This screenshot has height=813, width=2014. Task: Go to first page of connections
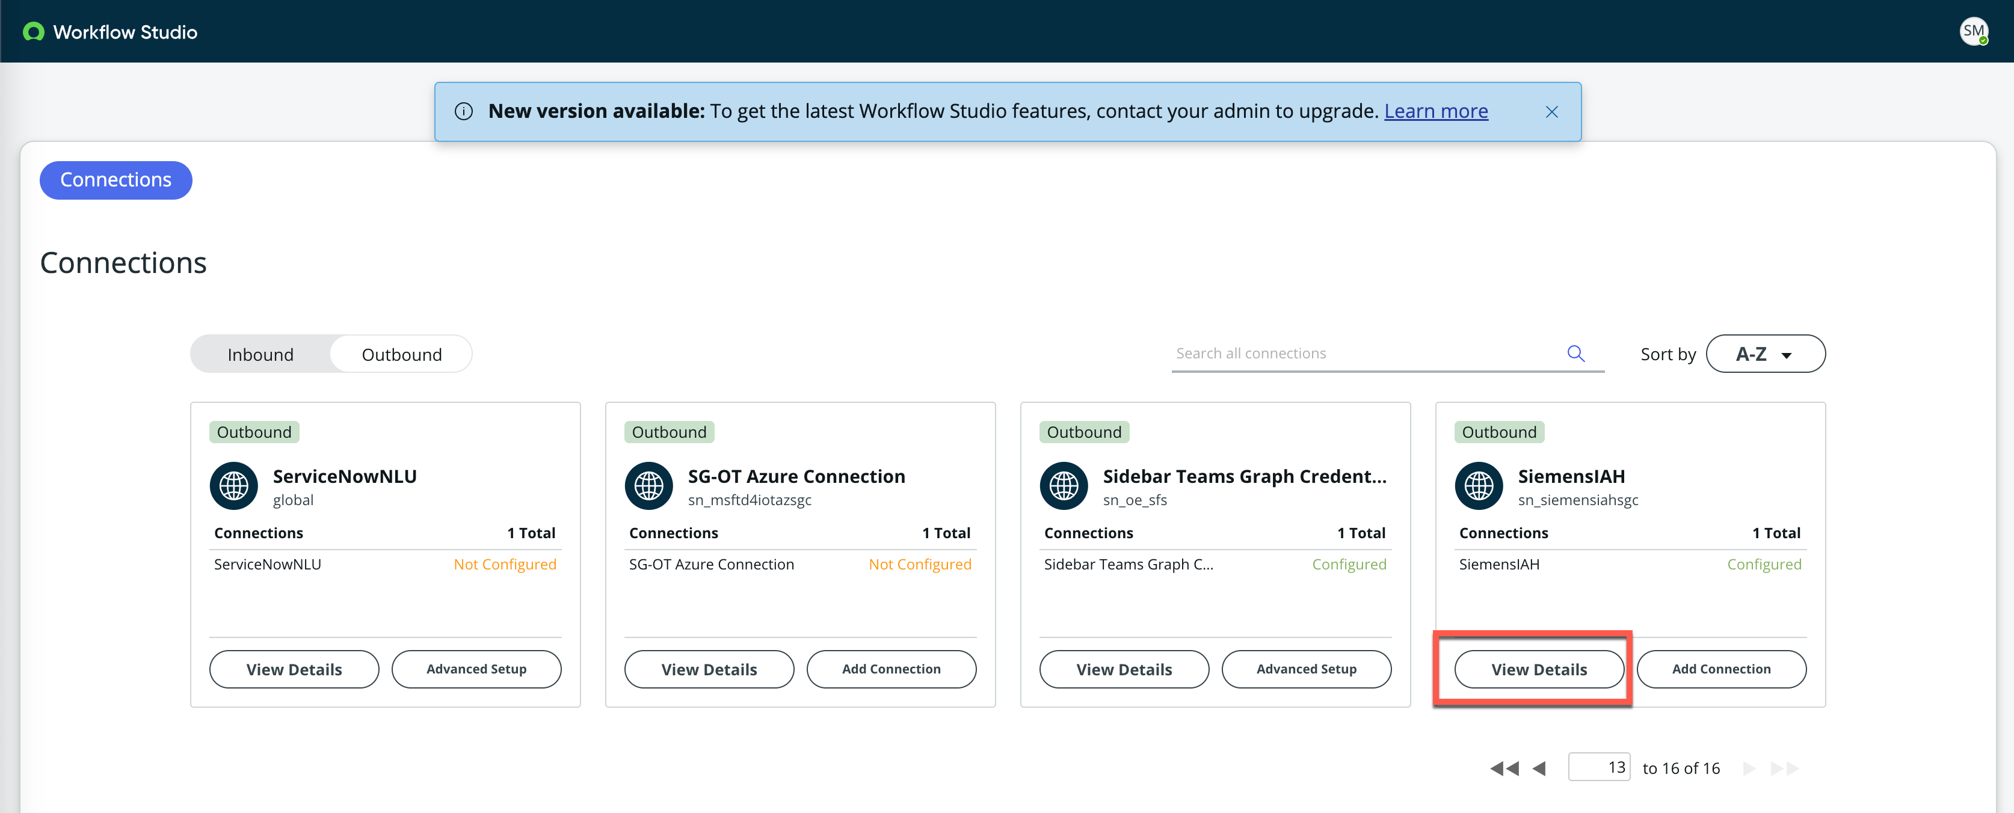coord(1504,769)
